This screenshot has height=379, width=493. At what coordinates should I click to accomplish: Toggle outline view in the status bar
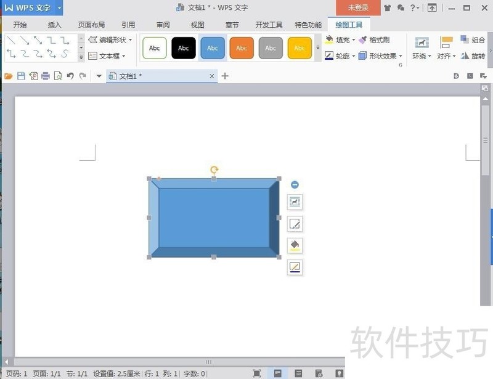pyautogui.click(x=298, y=373)
